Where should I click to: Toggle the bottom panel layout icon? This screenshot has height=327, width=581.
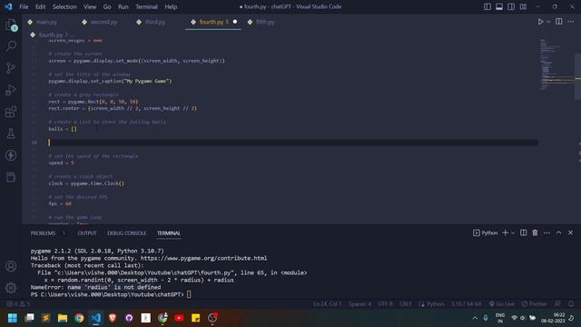pos(499,6)
